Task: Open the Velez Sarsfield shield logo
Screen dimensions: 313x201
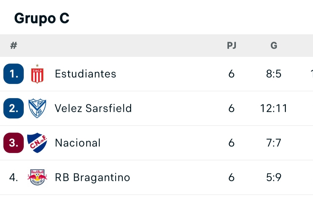Action: (x=37, y=108)
